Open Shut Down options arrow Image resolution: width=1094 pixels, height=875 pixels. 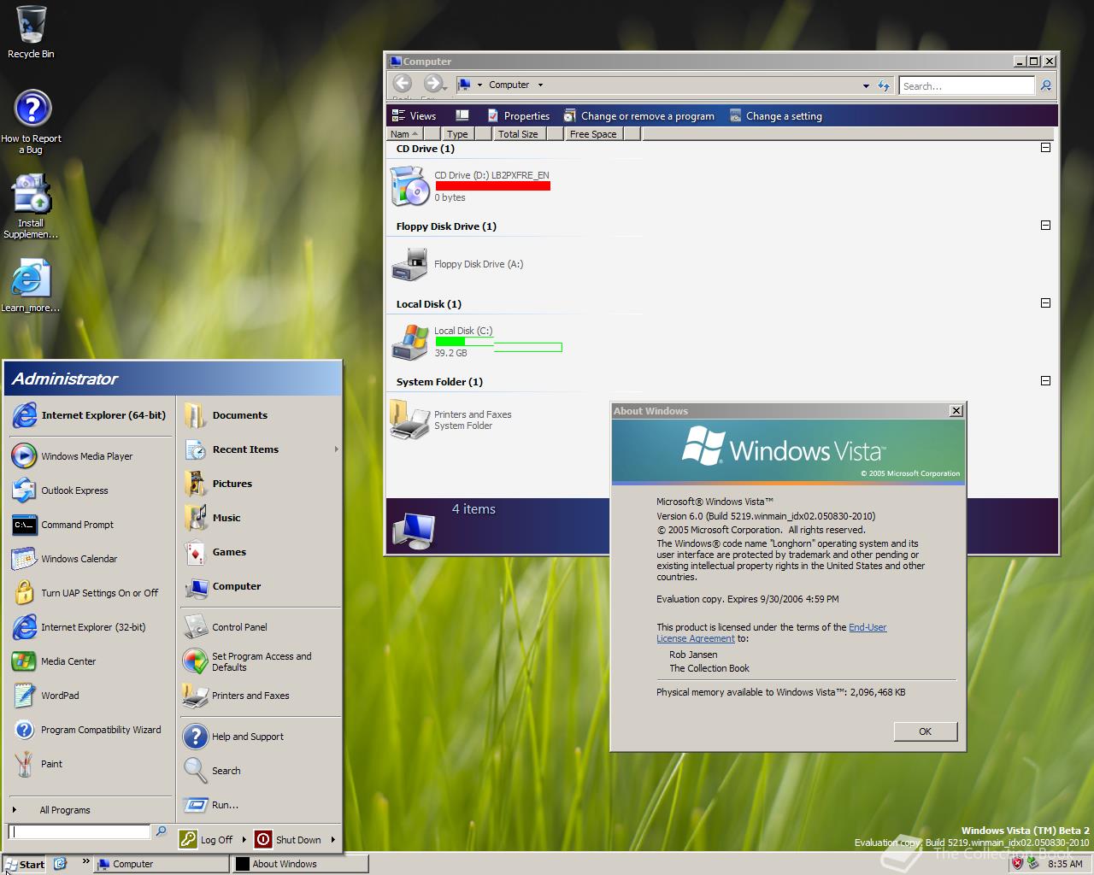(333, 840)
